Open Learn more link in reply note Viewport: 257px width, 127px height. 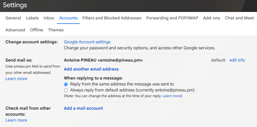click(172, 96)
